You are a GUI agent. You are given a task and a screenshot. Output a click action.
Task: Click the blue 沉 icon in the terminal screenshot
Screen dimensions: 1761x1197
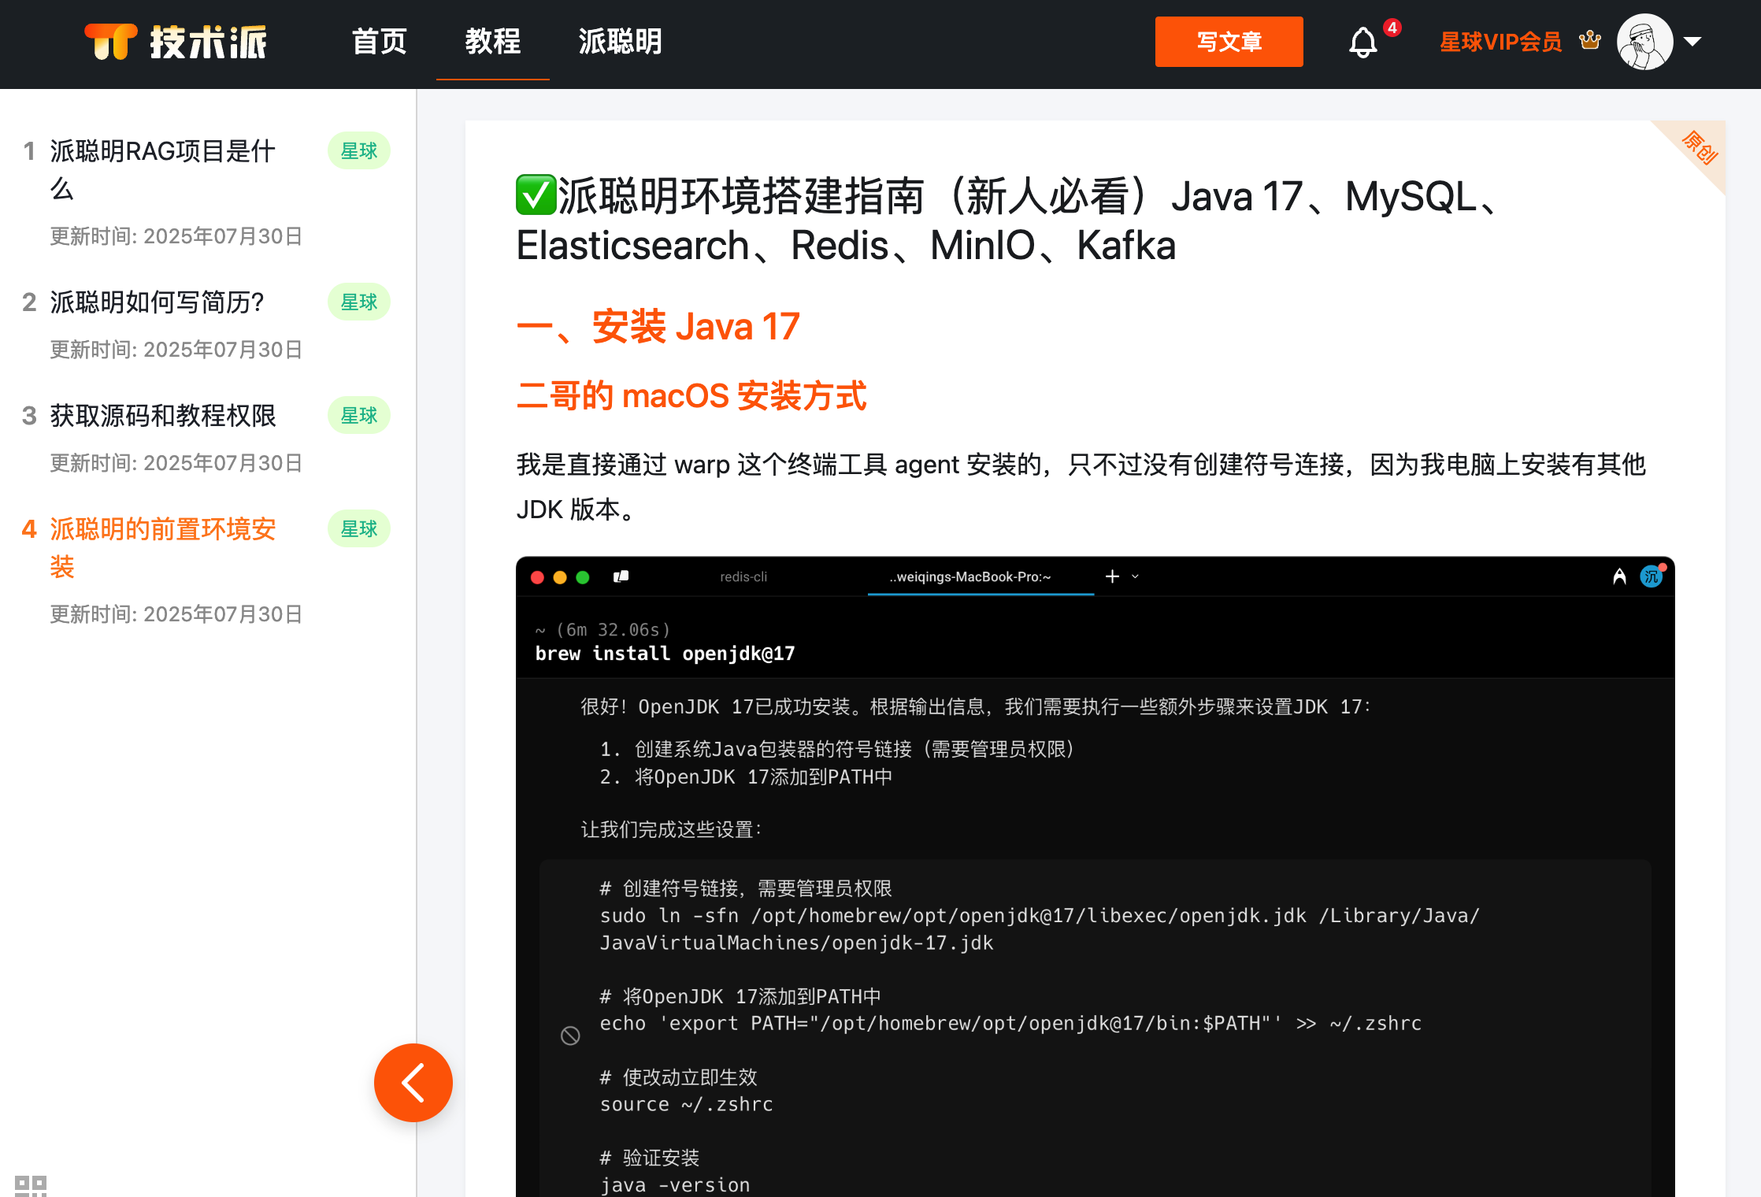pyautogui.click(x=1652, y=576)
